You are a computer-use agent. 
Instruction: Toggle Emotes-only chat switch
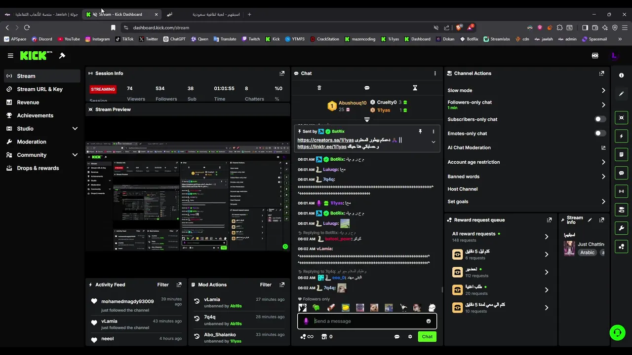click(600, 134)
